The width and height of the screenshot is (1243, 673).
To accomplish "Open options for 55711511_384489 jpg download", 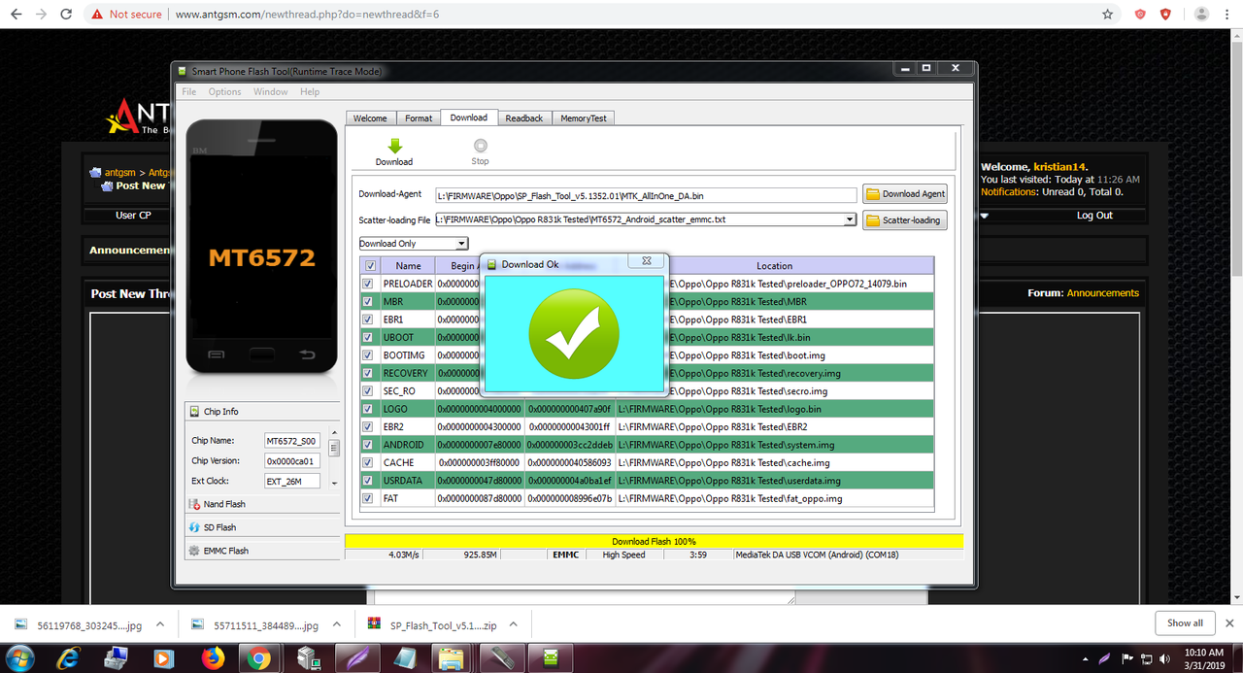I will pyautogui.click(x=336, y=625).
